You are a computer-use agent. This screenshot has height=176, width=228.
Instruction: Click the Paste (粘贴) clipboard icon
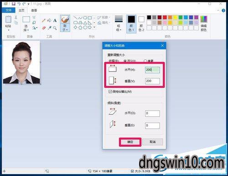tap(8, 20)
